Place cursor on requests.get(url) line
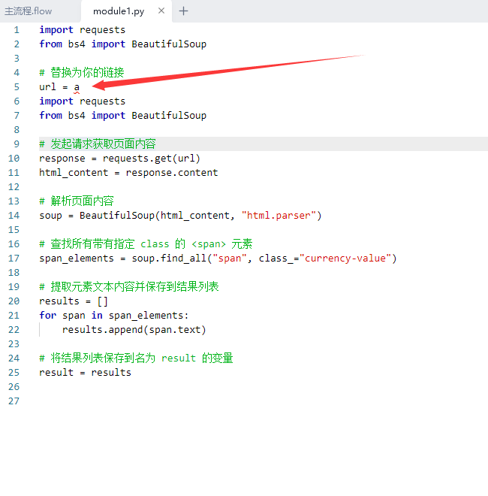The height and width of the screenshot is (496, 488). [119, 159]
